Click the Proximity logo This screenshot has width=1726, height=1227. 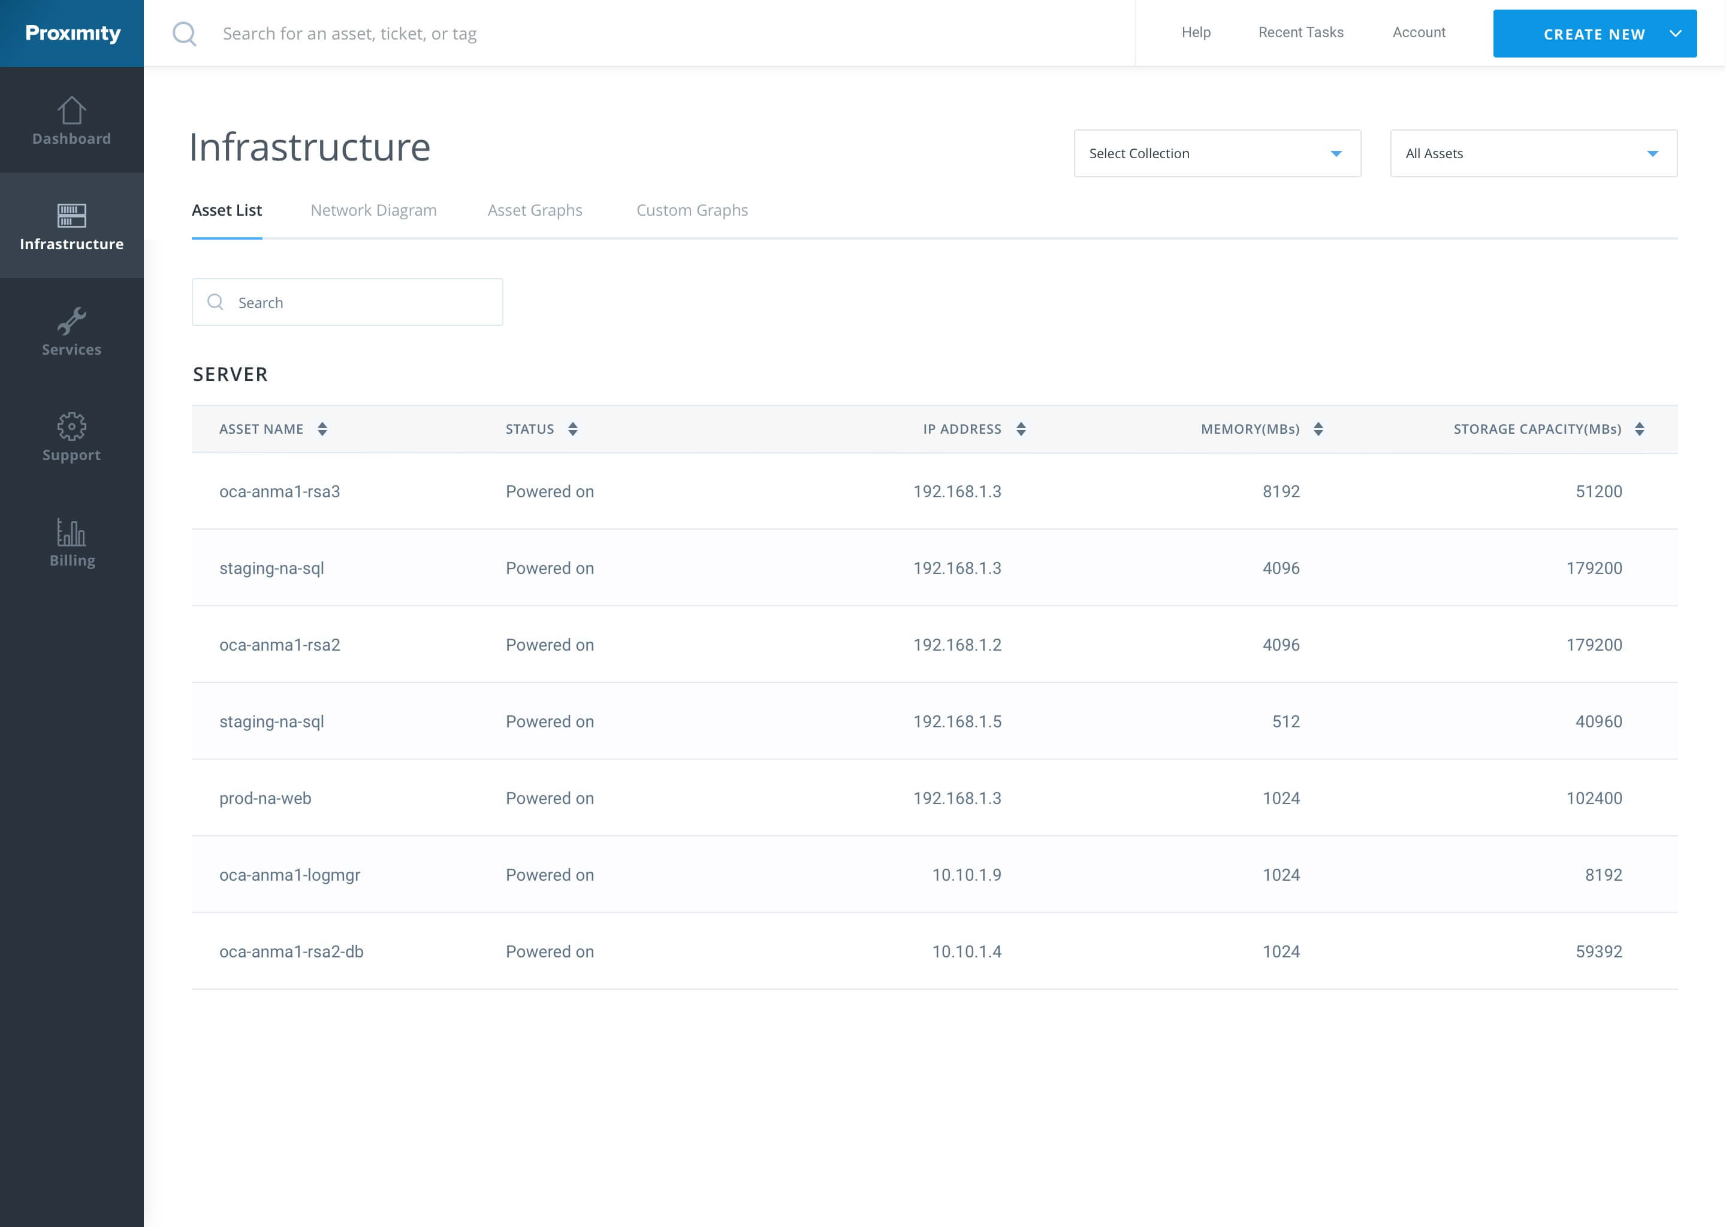72,33
